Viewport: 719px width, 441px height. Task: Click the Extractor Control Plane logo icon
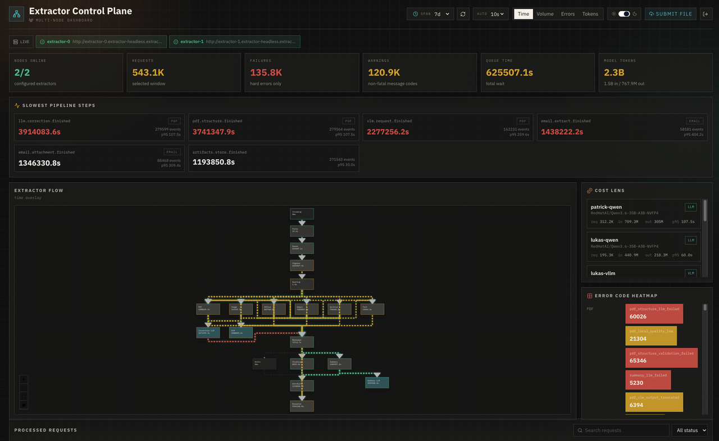pos(17,14)
